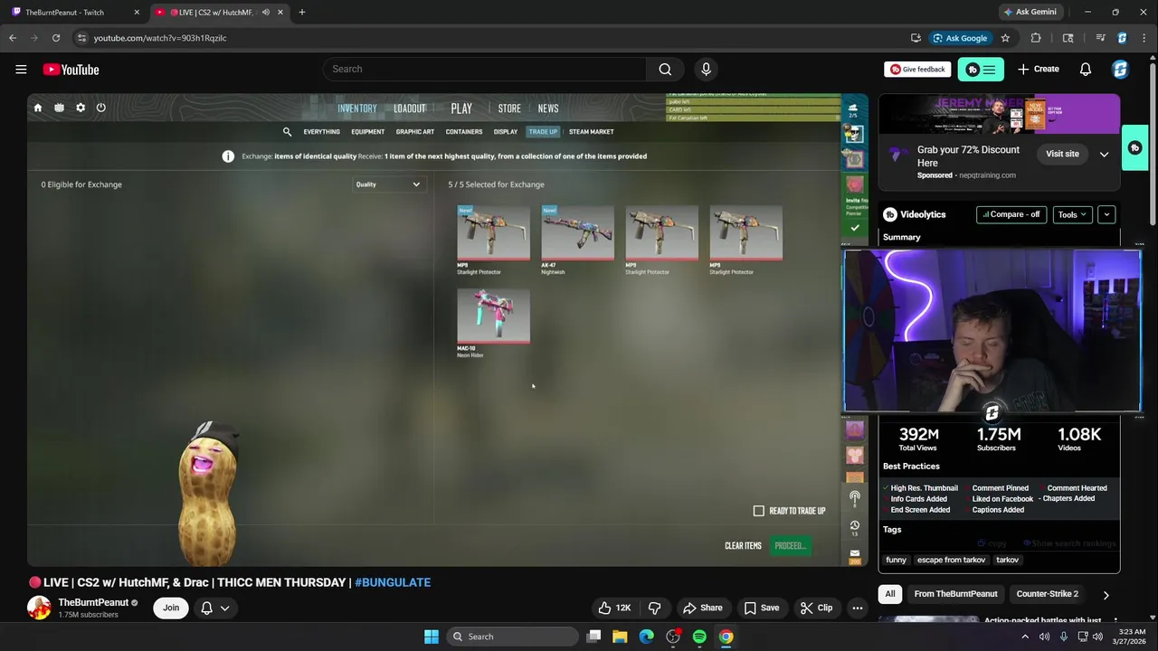Image resolution: width=1158 pixels, height=651 pixels.
Task: Open YouTube notifications bell
Action: (1086, 69)
